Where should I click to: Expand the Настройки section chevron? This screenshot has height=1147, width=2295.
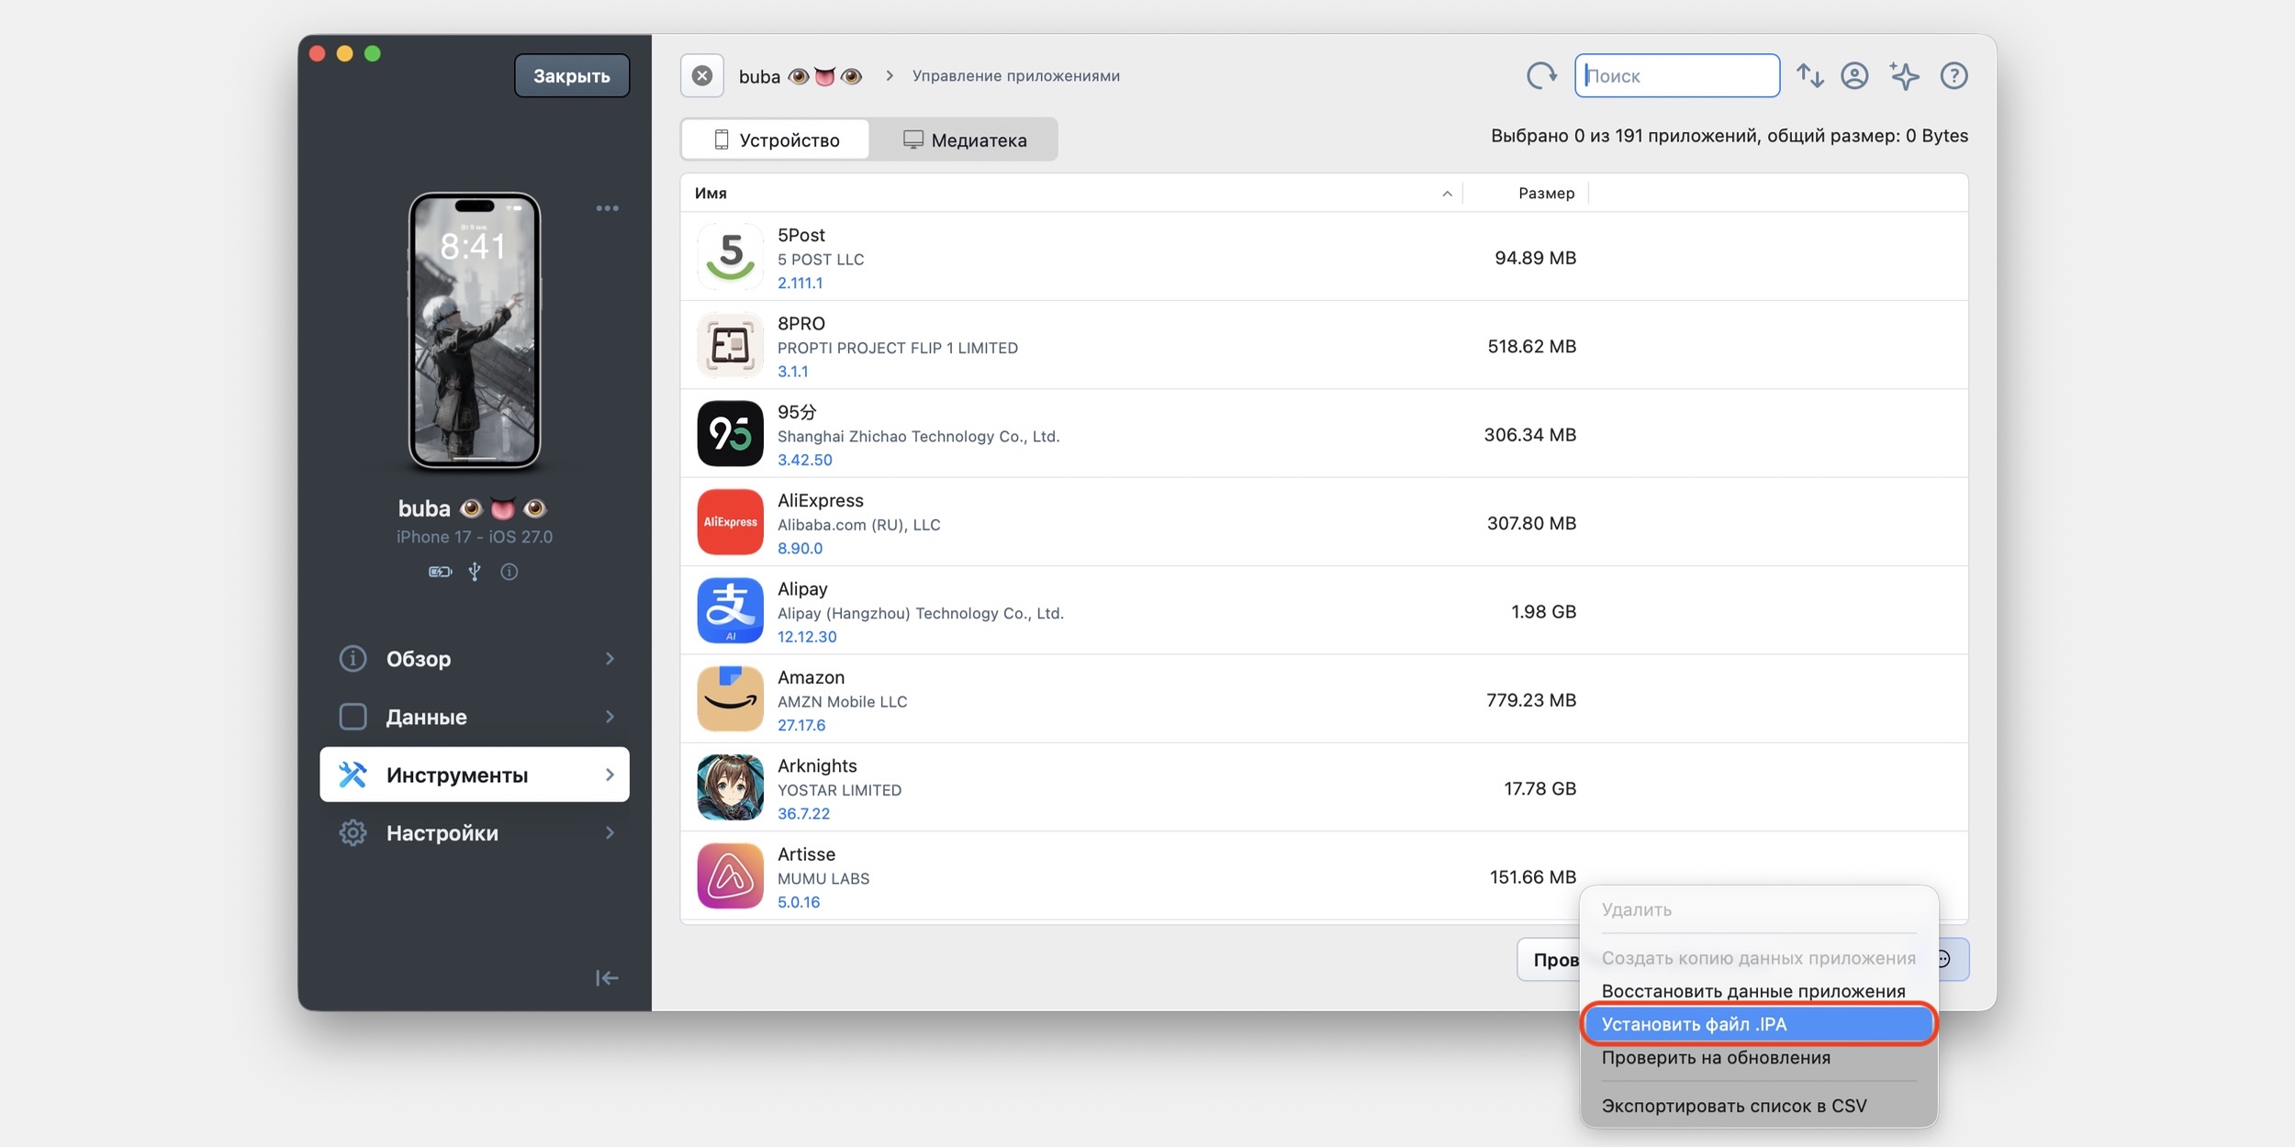[x=610, y=833]
